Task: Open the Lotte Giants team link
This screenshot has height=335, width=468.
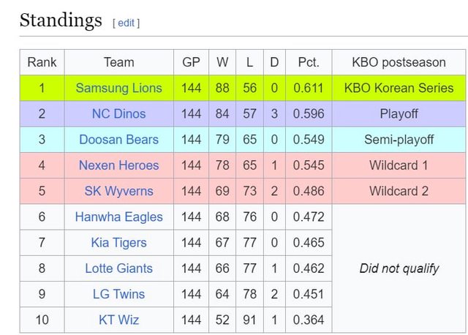Action: point(118,268)
